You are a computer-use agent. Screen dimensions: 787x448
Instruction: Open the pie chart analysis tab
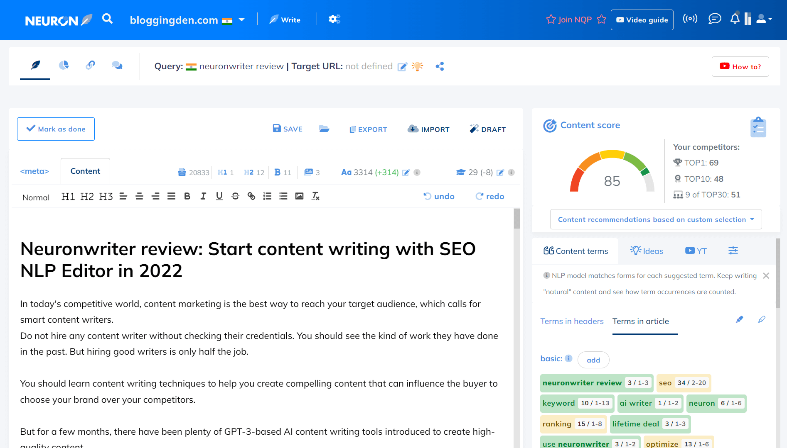pos(64,65)
